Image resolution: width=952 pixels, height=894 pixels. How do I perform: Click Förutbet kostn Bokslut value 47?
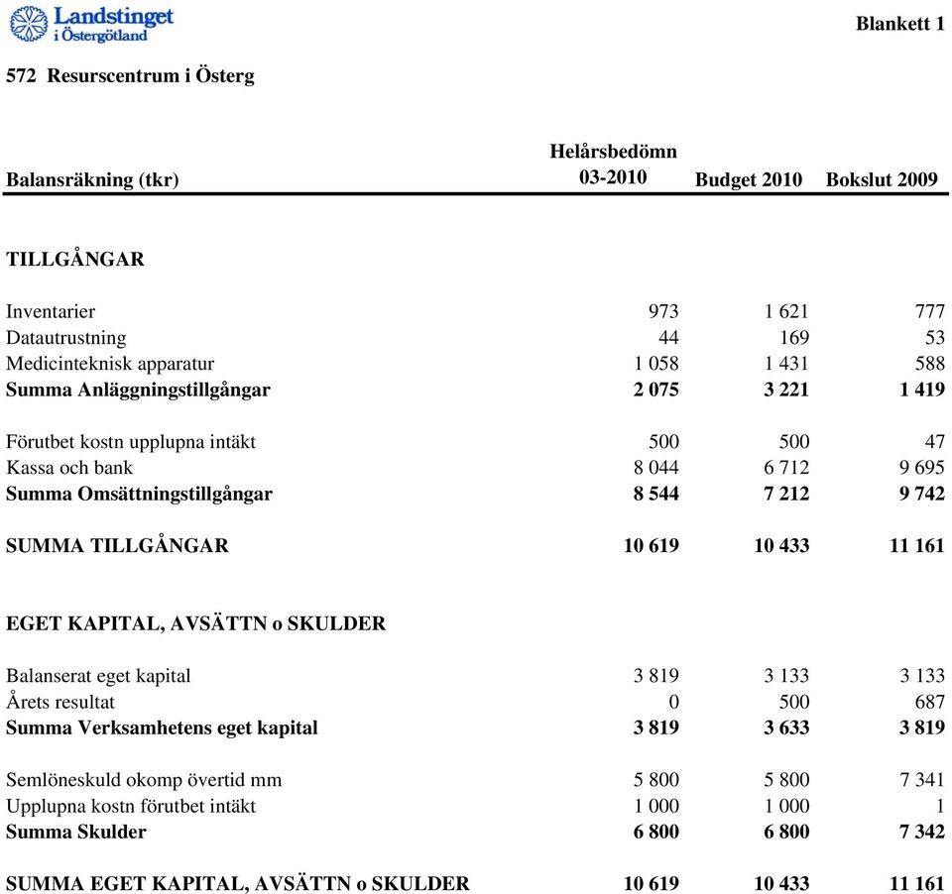click(x=935, y=442)
